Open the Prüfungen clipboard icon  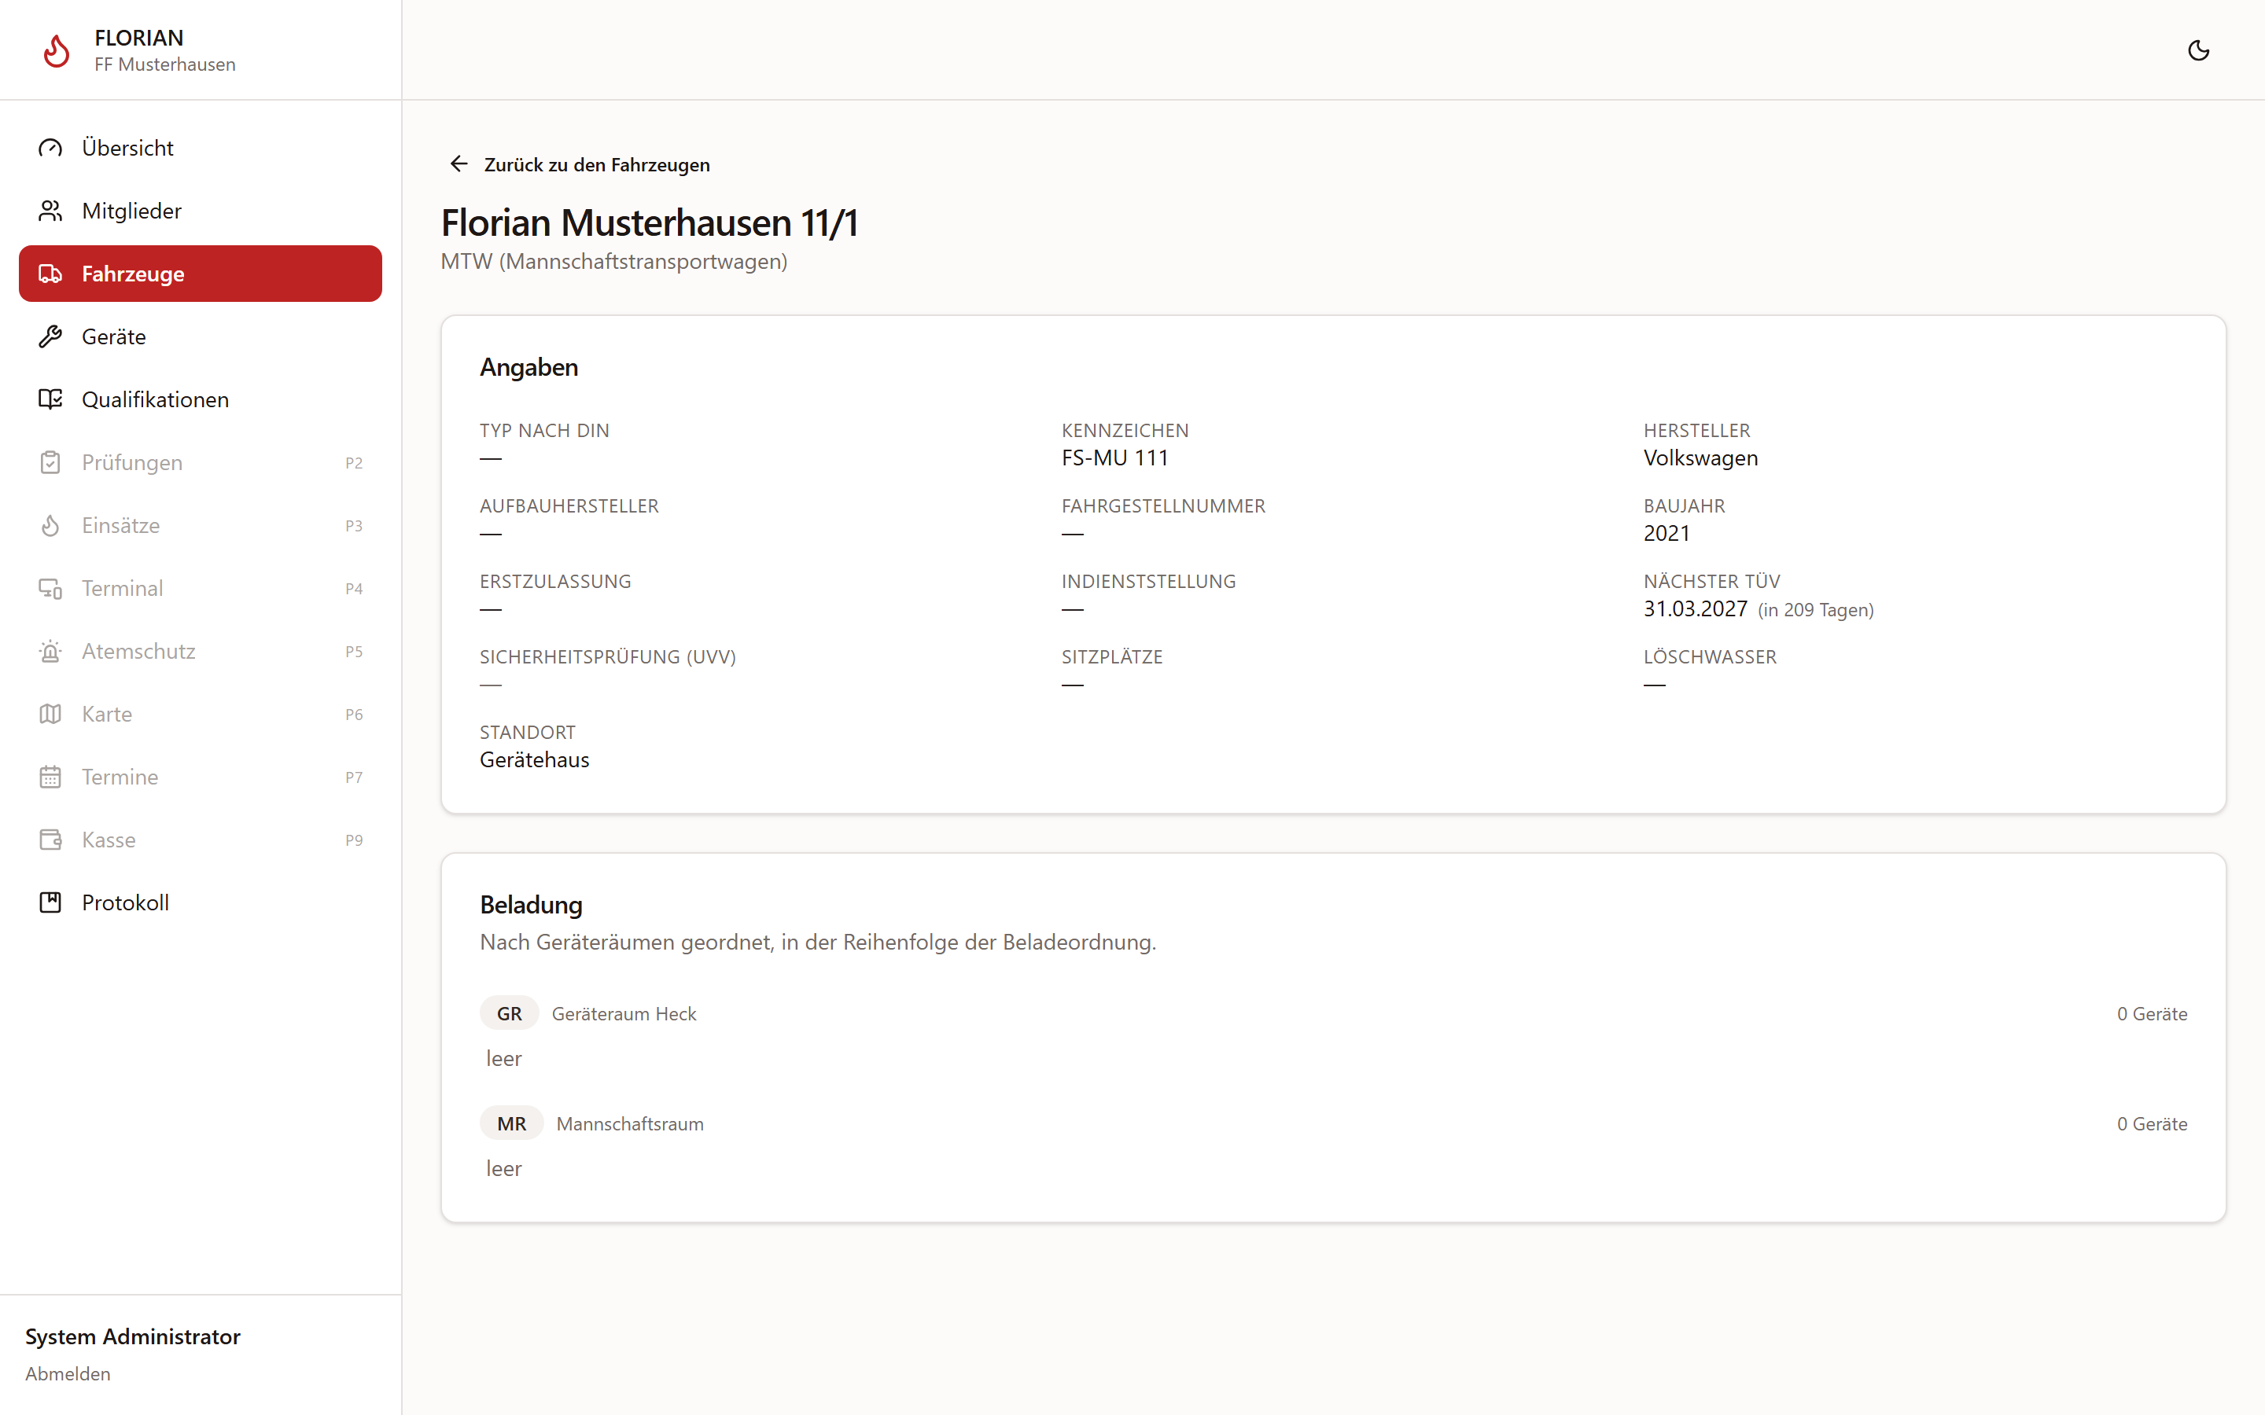coord(50,462)
